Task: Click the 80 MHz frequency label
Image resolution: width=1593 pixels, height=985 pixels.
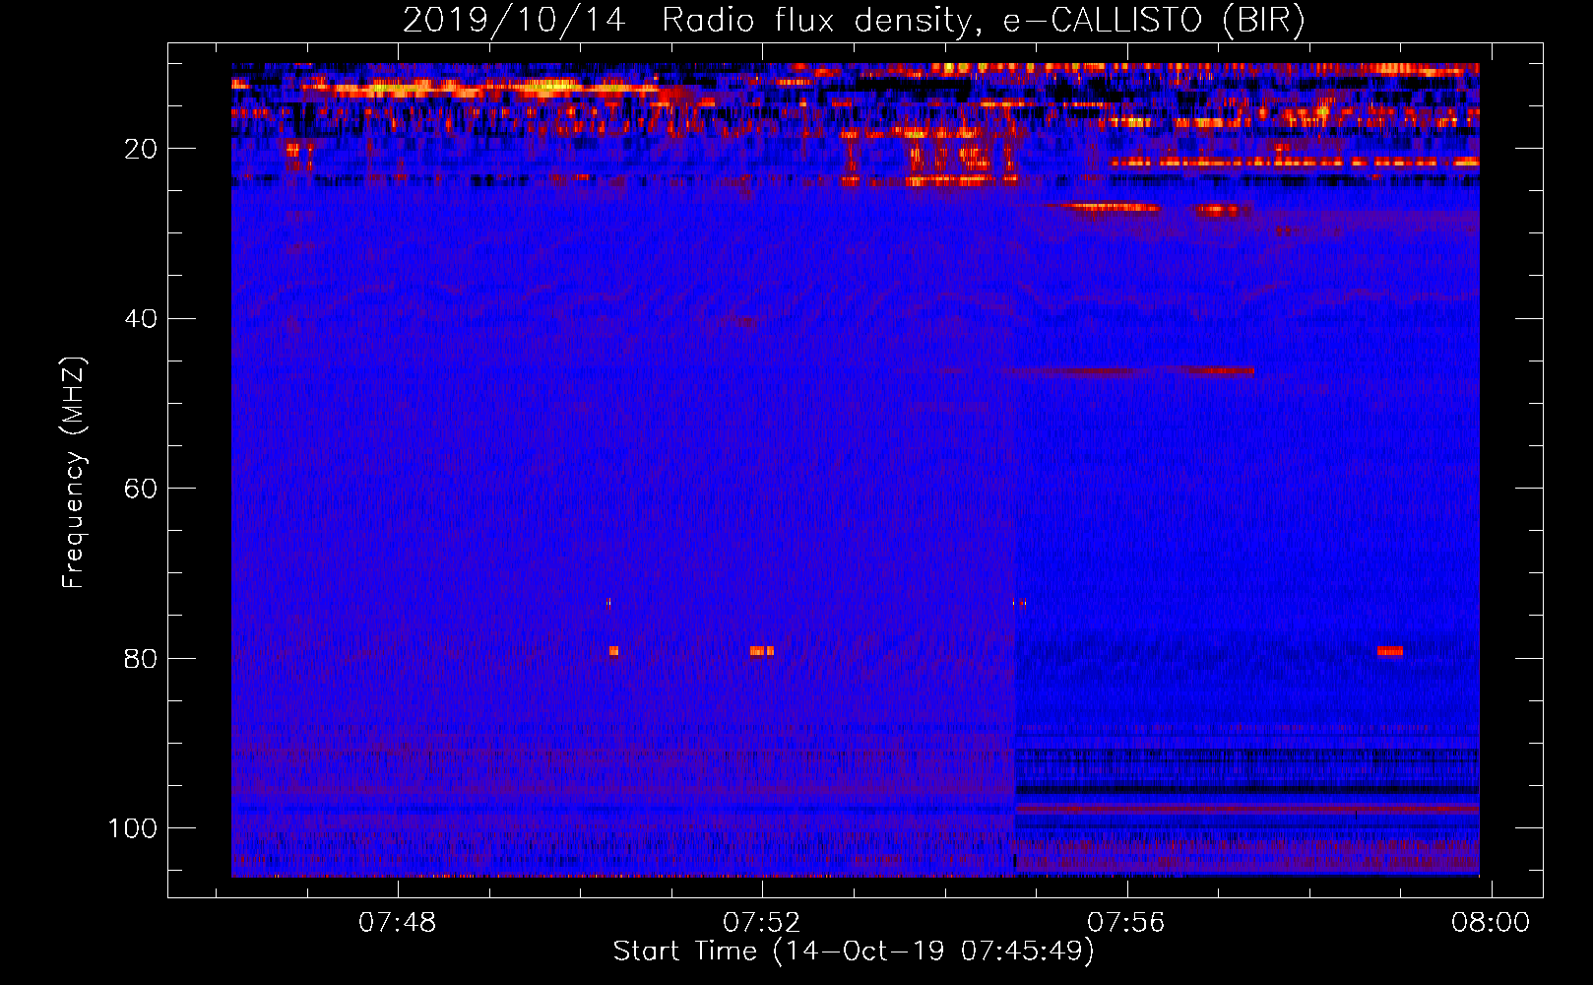Action: [142, 658]
